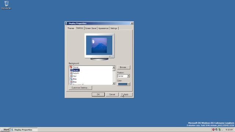Apply the display changes
The image size is (235, 132).
(x=126, y=95)
